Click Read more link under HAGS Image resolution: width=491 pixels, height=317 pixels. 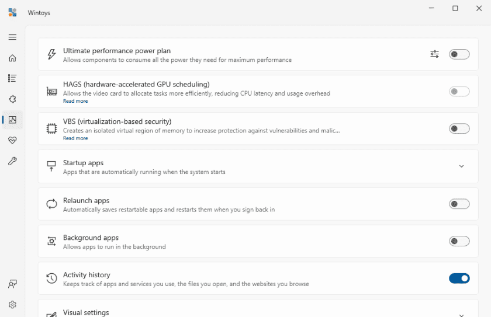coord(75,101)
